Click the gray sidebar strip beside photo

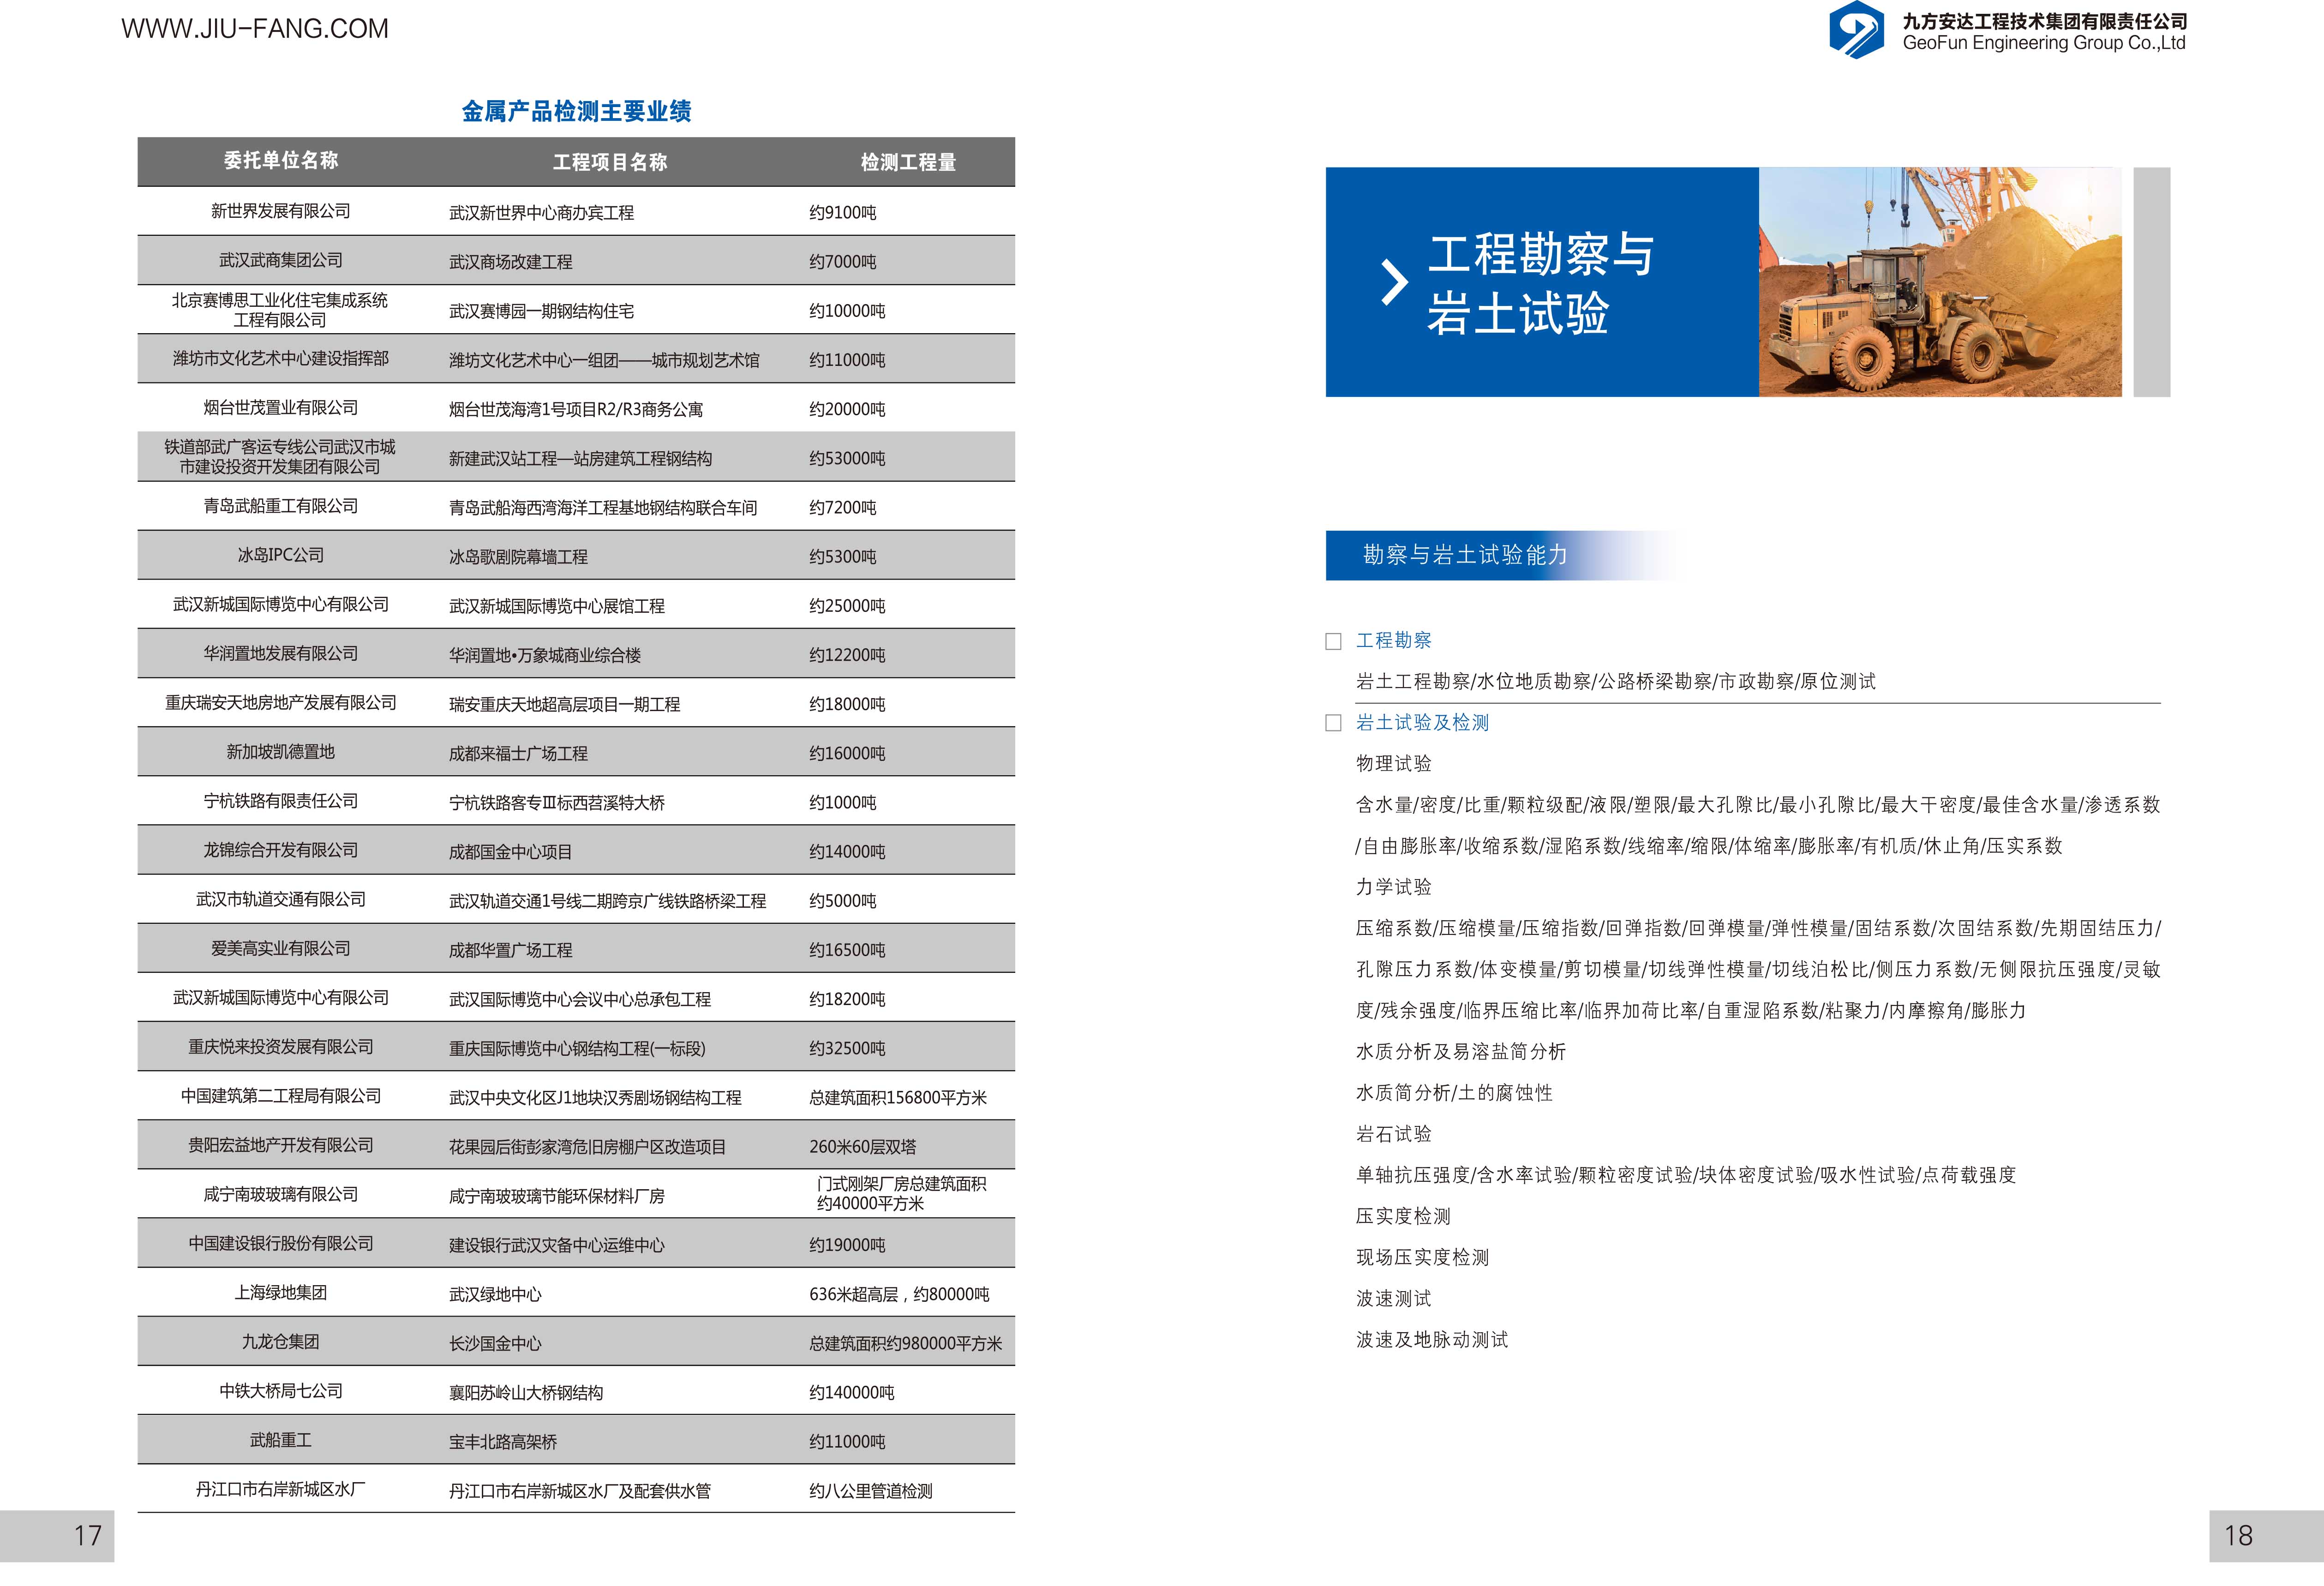point(2151,282)
